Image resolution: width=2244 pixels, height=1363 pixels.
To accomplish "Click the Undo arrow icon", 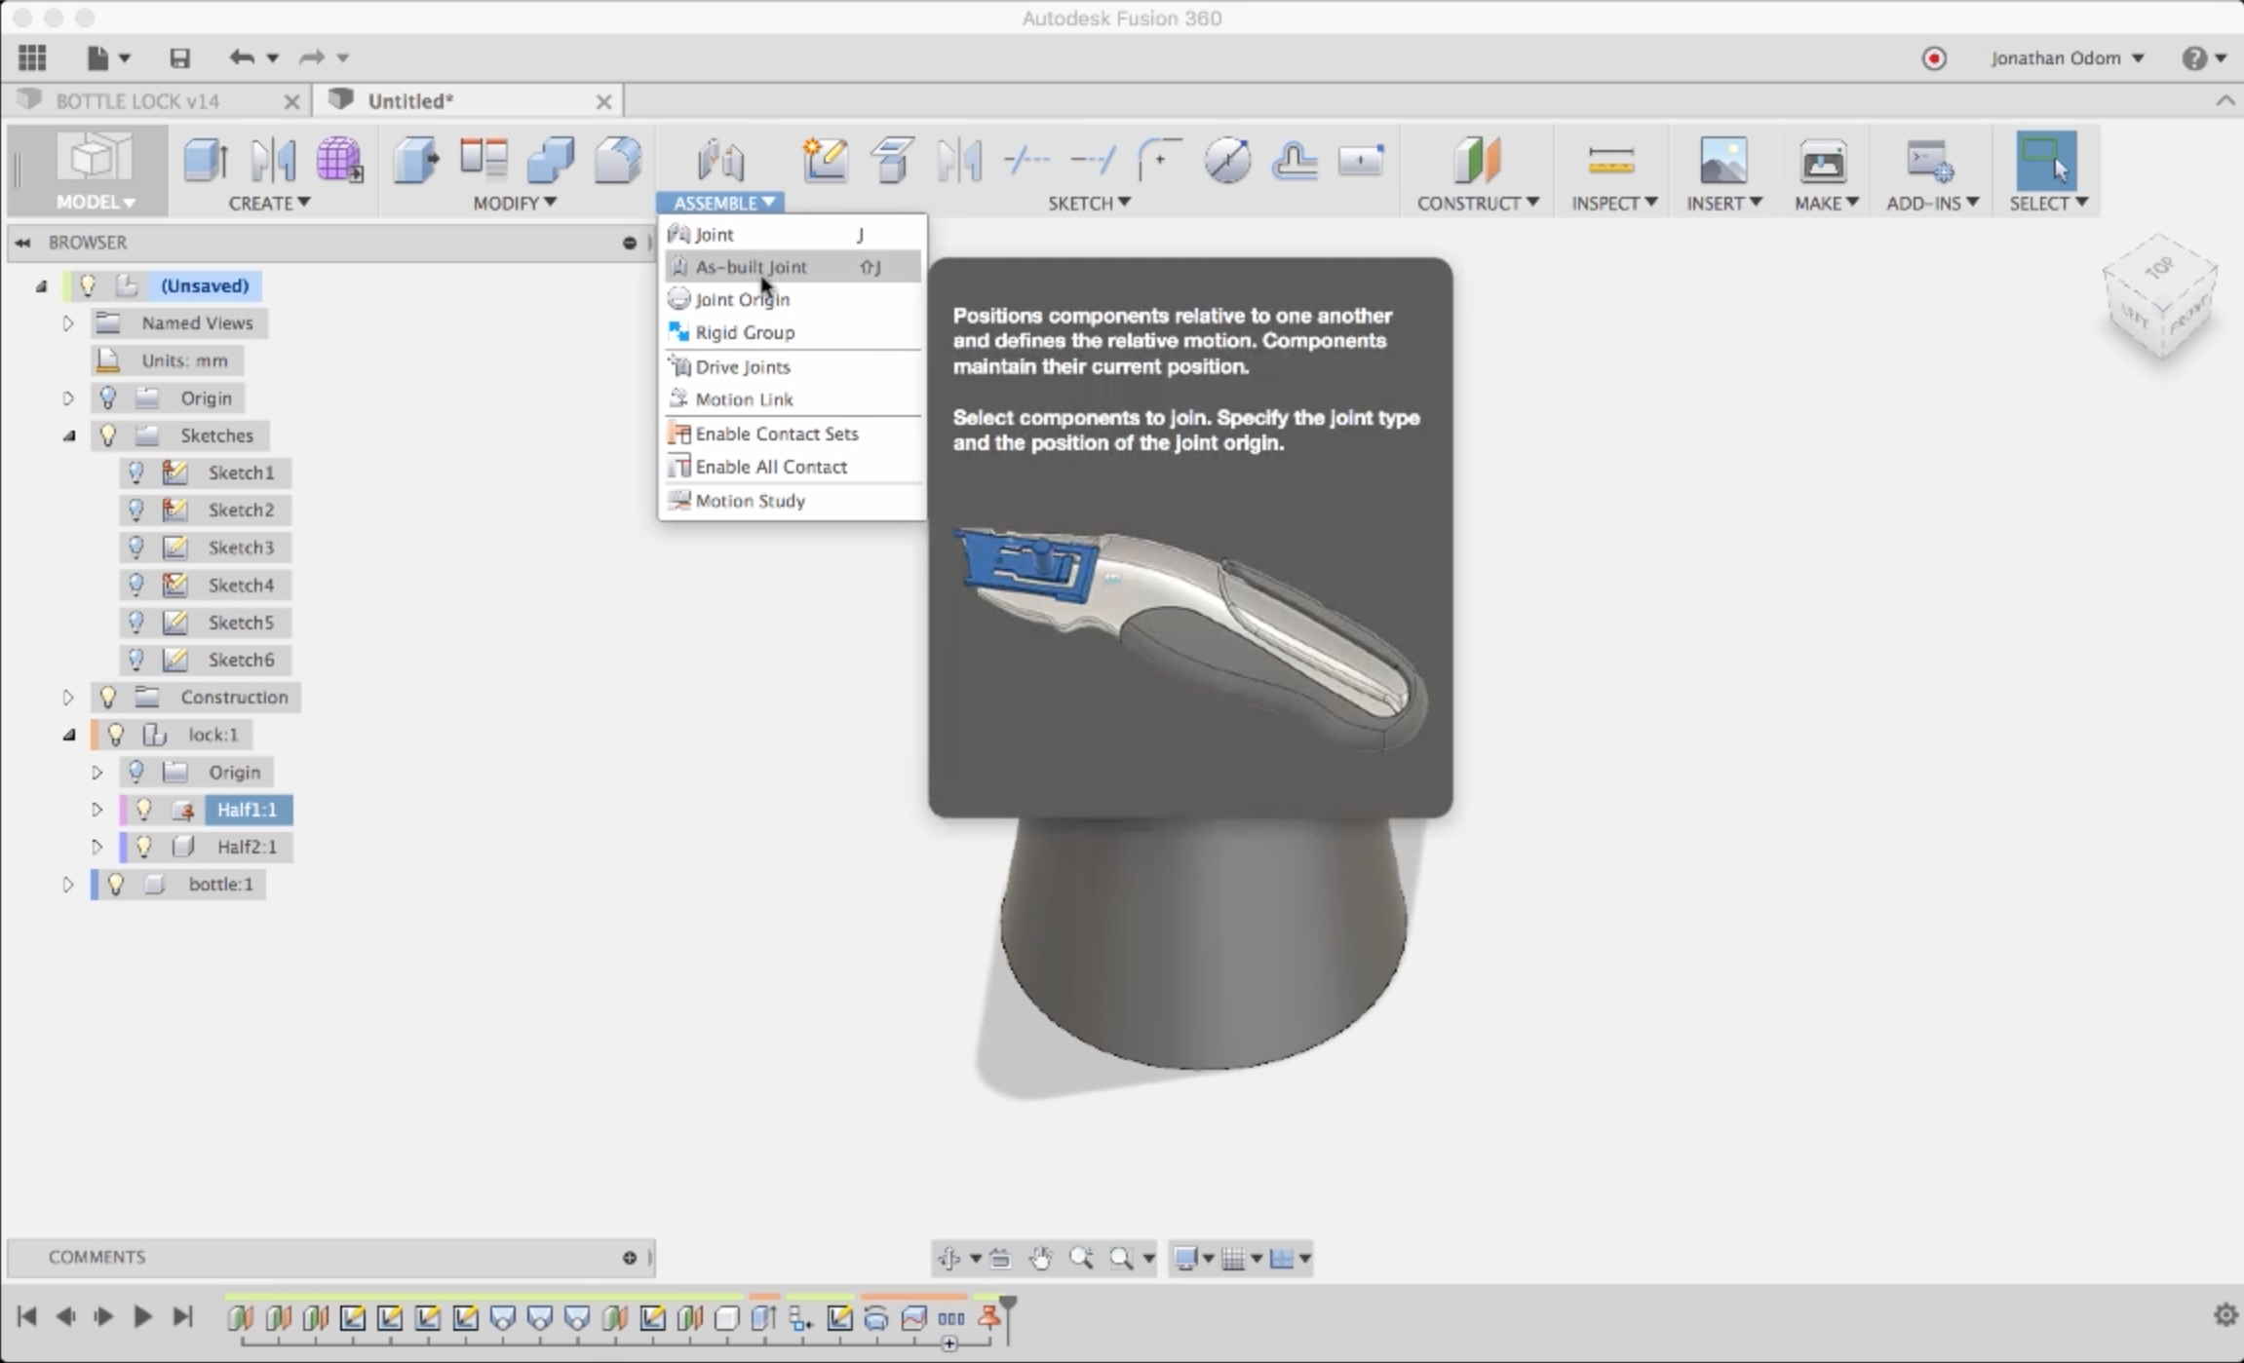I will tap(241, 57).
